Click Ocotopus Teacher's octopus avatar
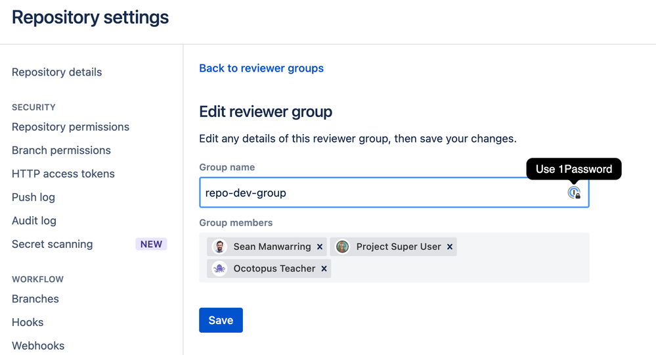This screenshot has width=656, height=355. coord(220,269)
